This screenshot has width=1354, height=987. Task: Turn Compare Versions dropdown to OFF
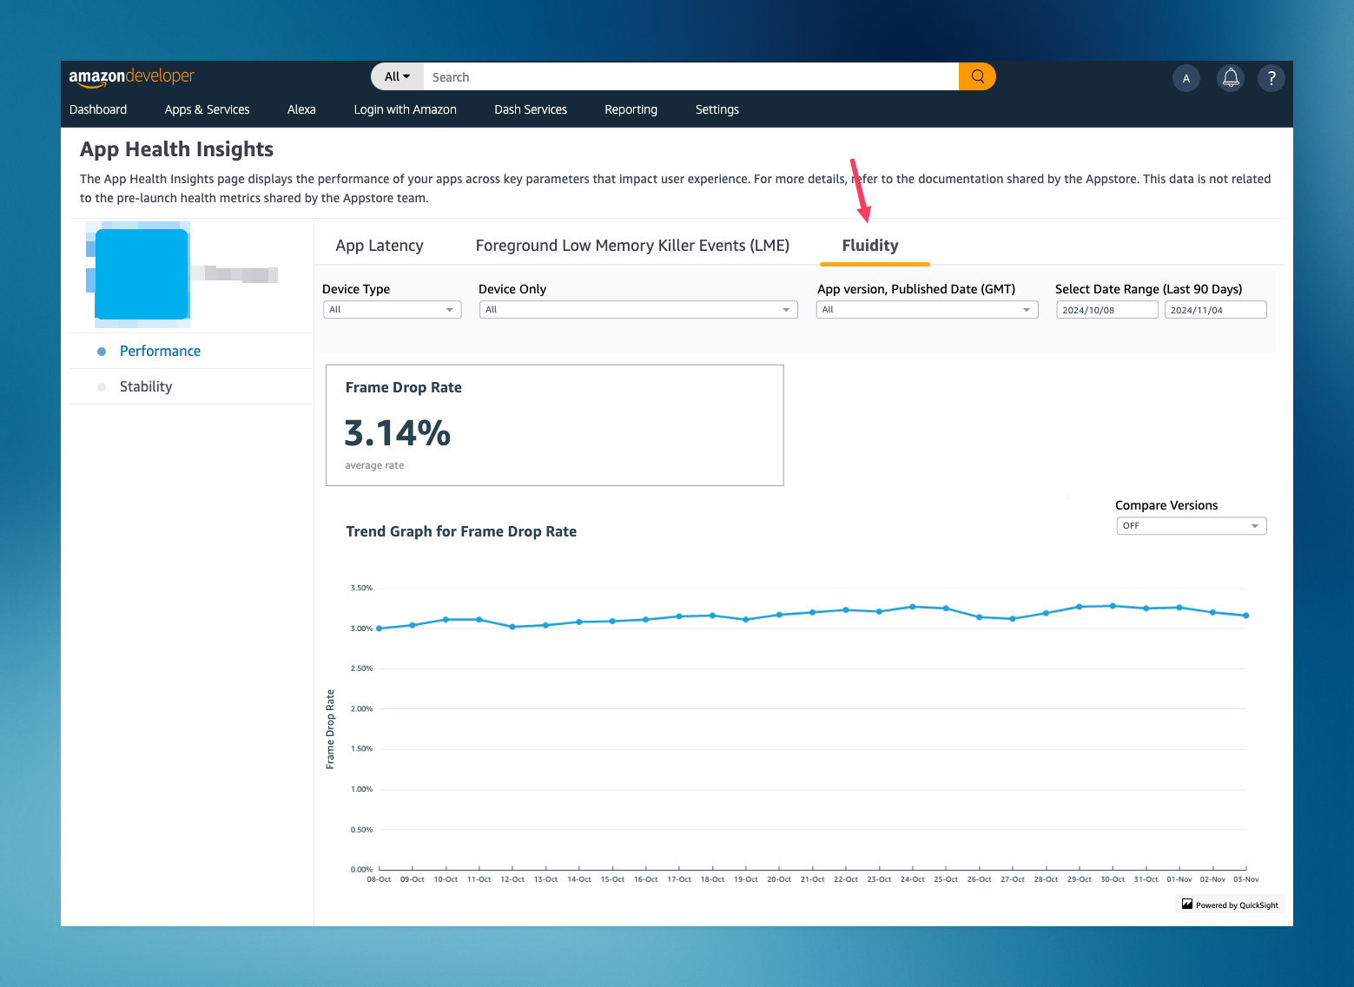tap(1191, 525)
